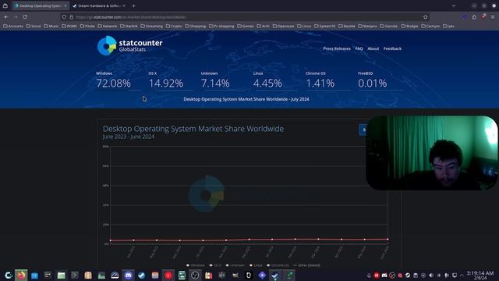This screenshot has height=281, width=499.
Task: Open the Linux bookmarks folder
Action: (x=304, y=26)
